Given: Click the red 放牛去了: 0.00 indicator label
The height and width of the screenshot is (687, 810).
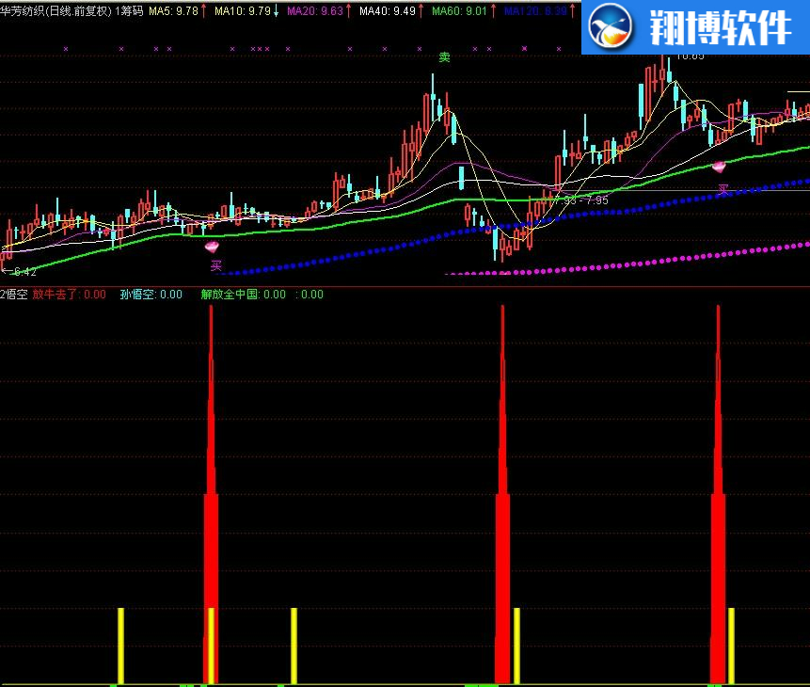Looking at the screenshot, I should (69, 295).
